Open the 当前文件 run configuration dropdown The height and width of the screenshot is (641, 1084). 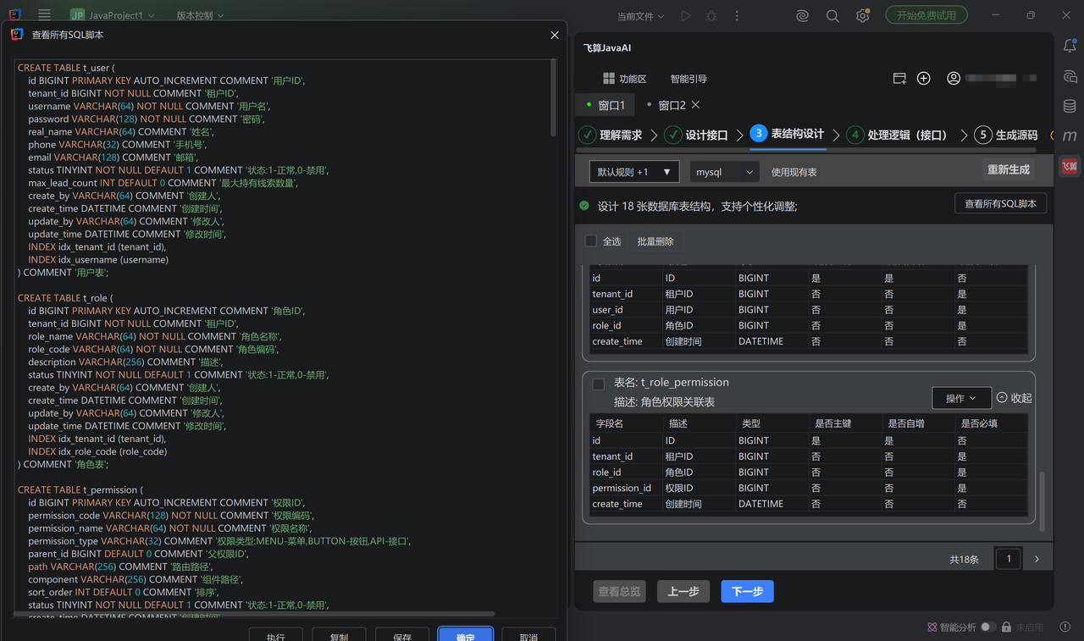click(x=641, y=16)
